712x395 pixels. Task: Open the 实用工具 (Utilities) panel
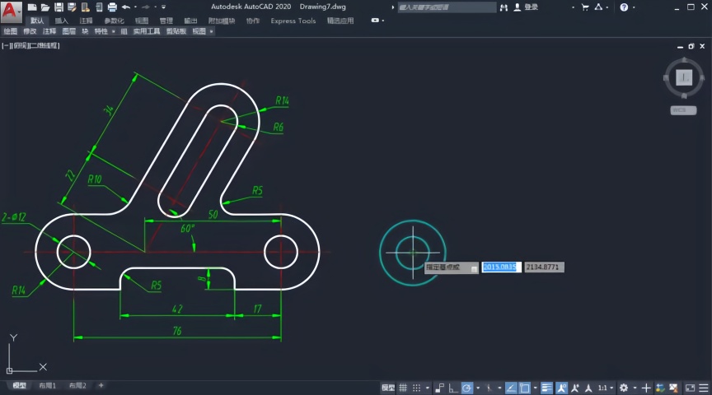click(147, 31)
